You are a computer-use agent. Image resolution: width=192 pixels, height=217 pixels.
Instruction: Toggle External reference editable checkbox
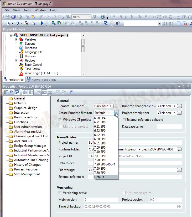pos(124,120)
